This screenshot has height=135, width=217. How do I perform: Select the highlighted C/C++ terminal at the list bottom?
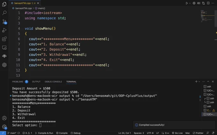pyautogui.click(x=209, y=114)
